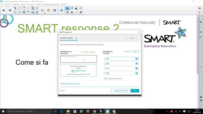This screenshot has width=203, height=114.
Task: Select the shapes tool
Action: tap(72, 8)
